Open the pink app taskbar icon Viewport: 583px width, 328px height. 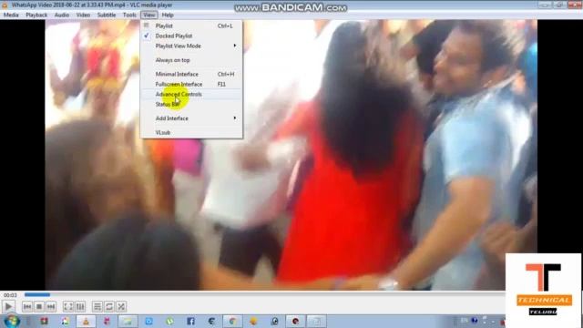point(107,321)
